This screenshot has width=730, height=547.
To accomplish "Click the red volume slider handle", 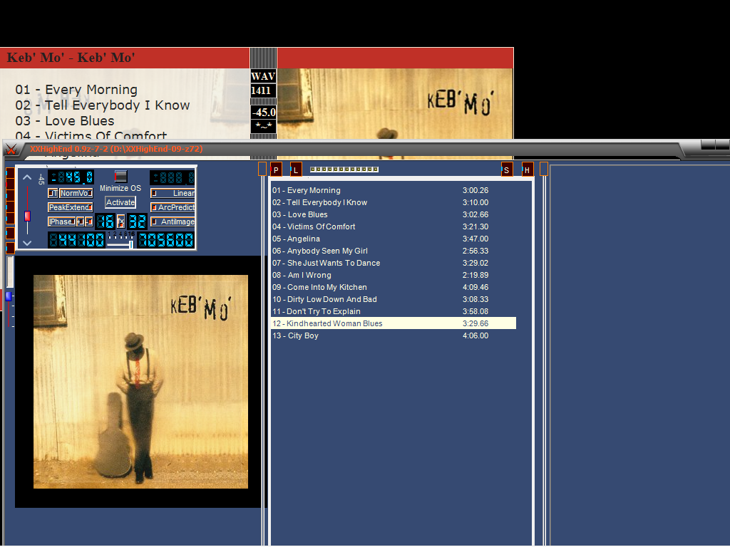I will (28, 216).
